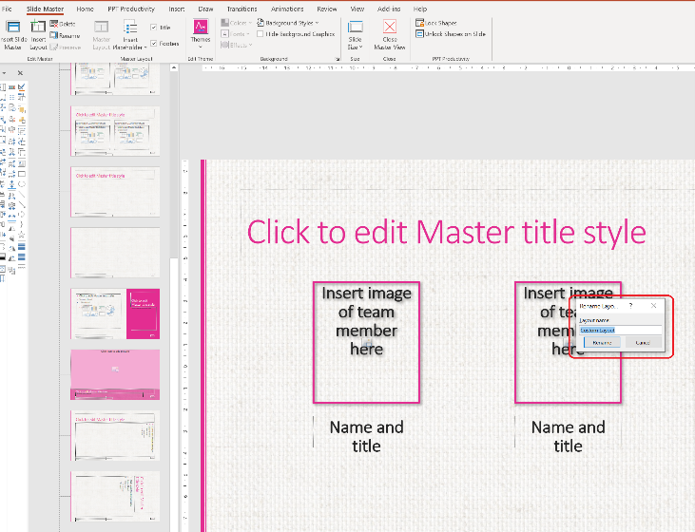Select the all-pink layout thumbnail
The width and height of the screenshot is (695, 532).
[115, 374]
